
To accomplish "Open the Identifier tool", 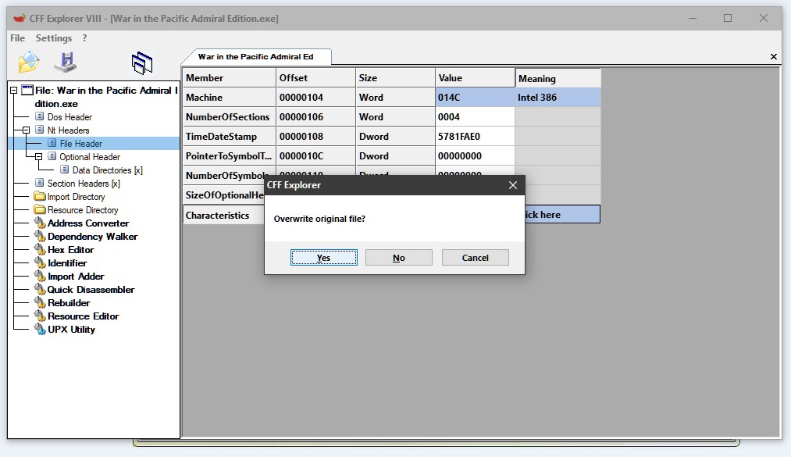I will tap(67, 262).
